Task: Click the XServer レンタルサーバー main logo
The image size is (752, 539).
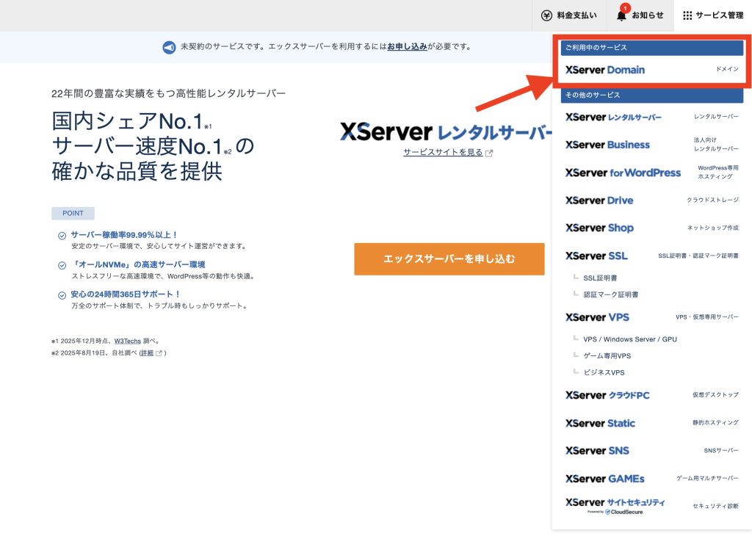Action: point(446,132)
